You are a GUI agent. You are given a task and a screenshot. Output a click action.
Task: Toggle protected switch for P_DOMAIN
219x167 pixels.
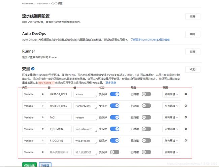(115, 140)
